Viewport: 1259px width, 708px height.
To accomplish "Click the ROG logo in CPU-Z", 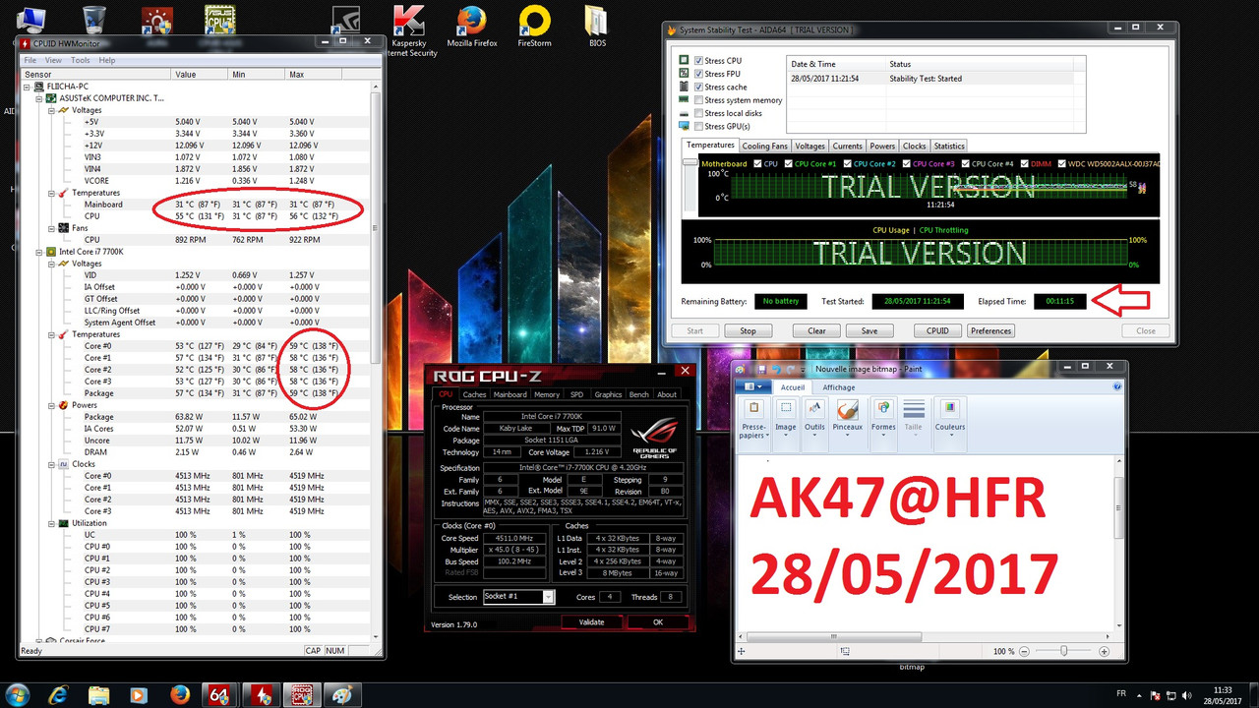I will click(x=652, y=430).
